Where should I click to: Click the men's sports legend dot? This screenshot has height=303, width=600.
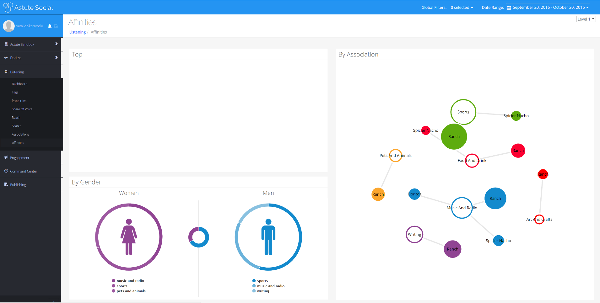click(x=254, y=281)
